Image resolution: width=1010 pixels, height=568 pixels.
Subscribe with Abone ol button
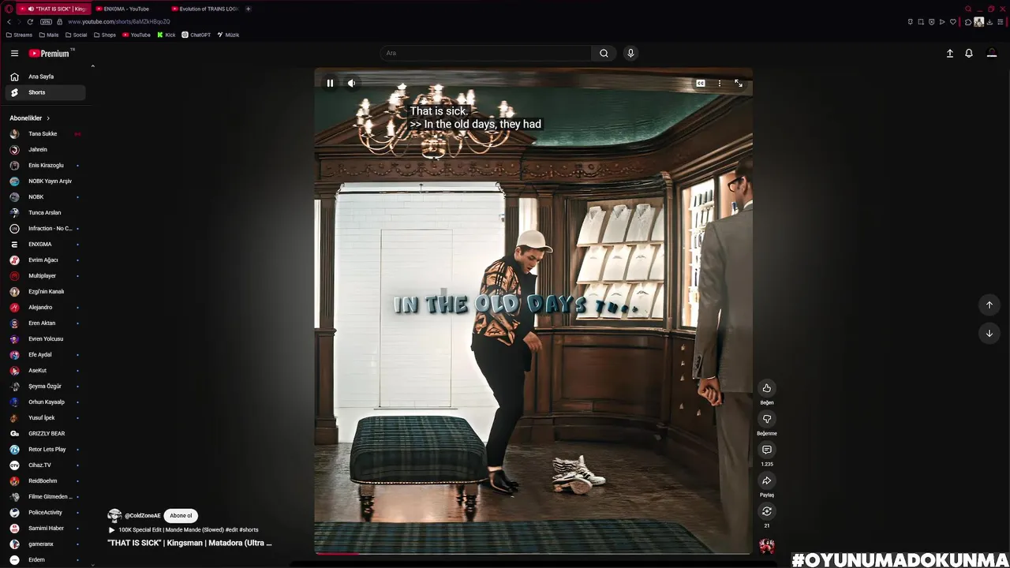pyautogui.click(x=181, y=515)
